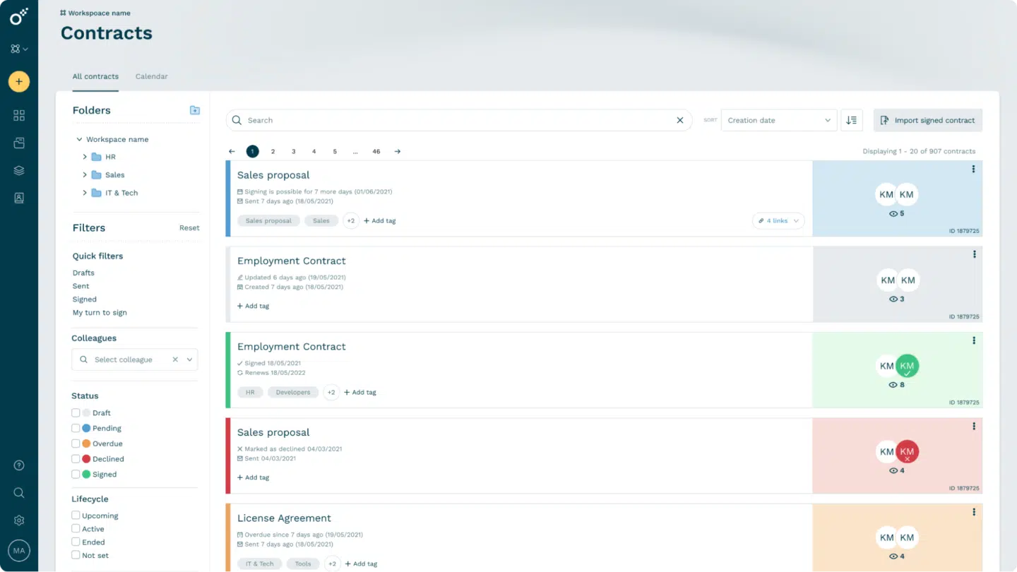Image resolution: width=1017 pixels, height=572 pixels.
Task: Open the address book icon in sidebar
Action: pos(19,198)
